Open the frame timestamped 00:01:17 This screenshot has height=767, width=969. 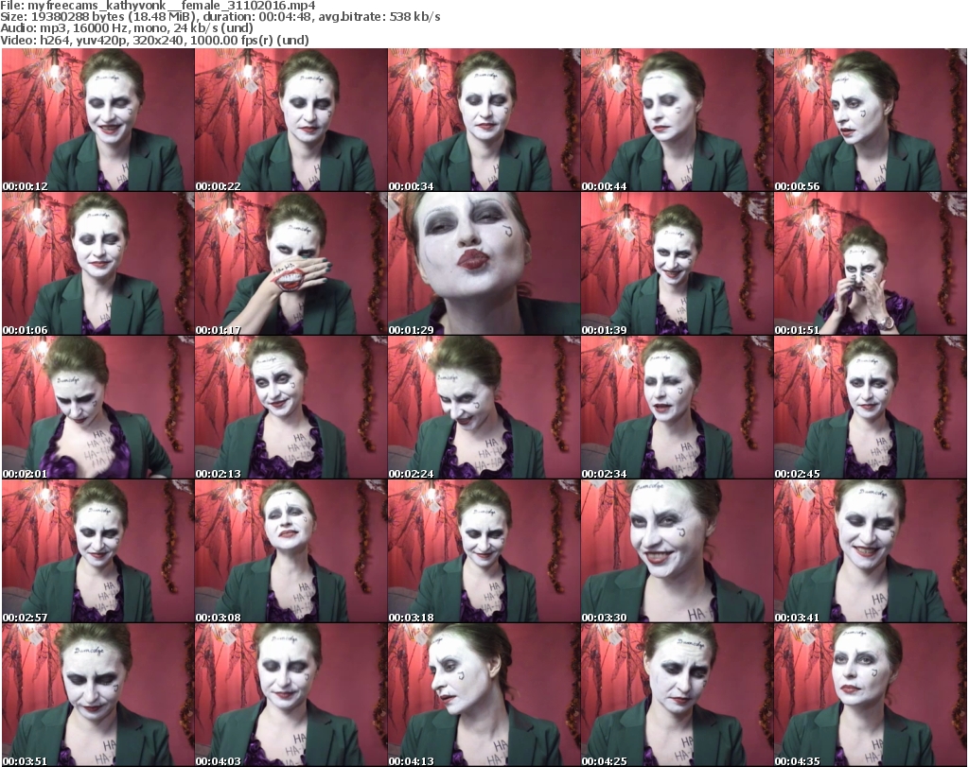[x=291, y=264]
